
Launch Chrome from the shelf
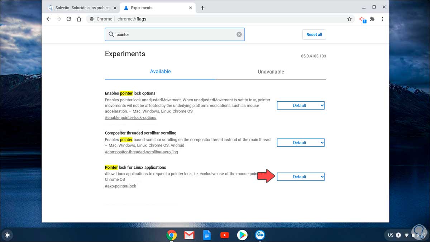[172, 235]
